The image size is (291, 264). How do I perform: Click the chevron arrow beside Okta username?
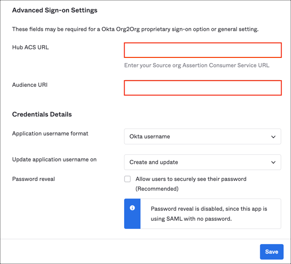(273, 137)
